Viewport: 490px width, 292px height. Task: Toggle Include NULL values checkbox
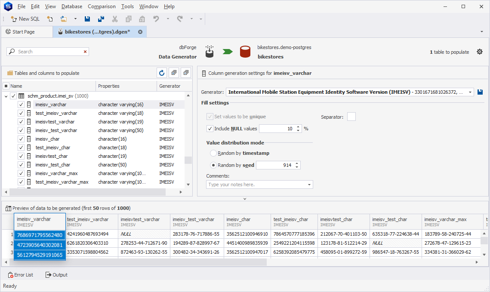[x=210, y=129]
